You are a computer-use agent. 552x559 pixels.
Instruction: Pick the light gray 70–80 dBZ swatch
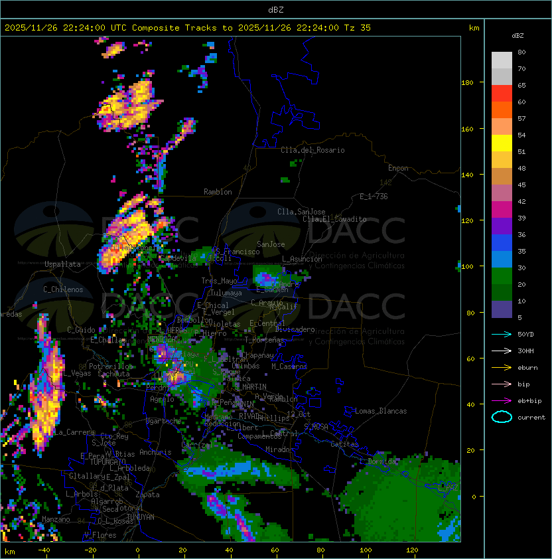click(x=502, y=60)
